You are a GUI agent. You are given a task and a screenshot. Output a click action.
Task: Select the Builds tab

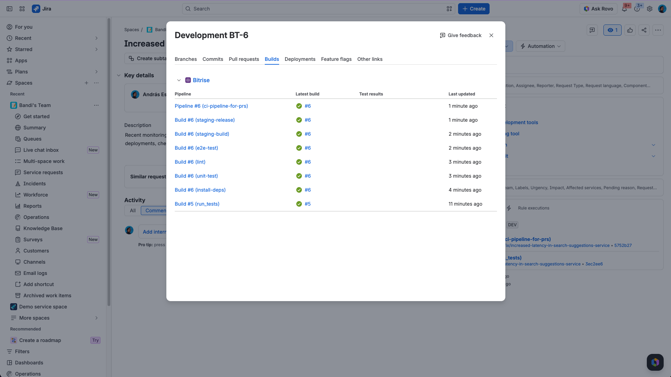tap(272, 59)
